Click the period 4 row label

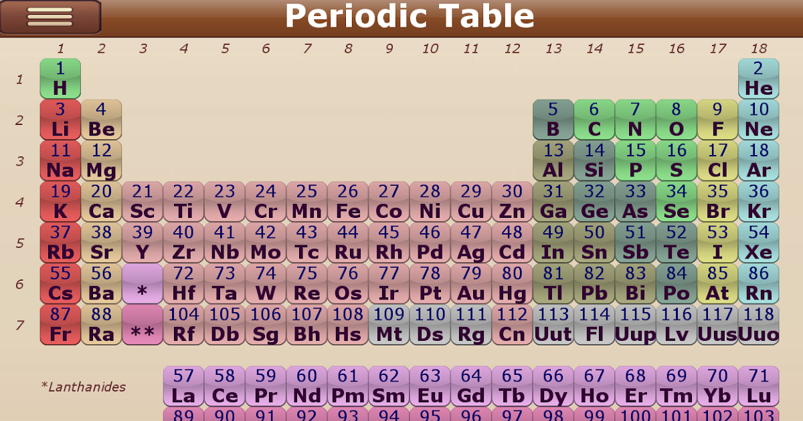tap(20, 202)
